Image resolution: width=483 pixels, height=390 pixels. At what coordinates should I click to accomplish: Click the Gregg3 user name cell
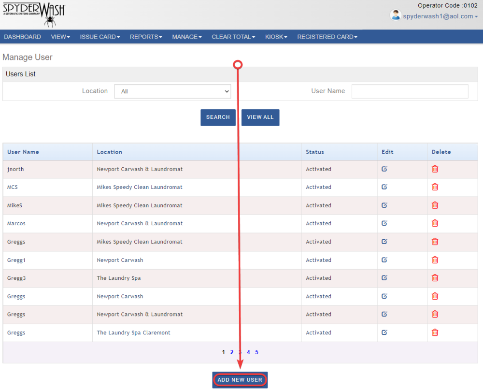(x=47, y=278)
